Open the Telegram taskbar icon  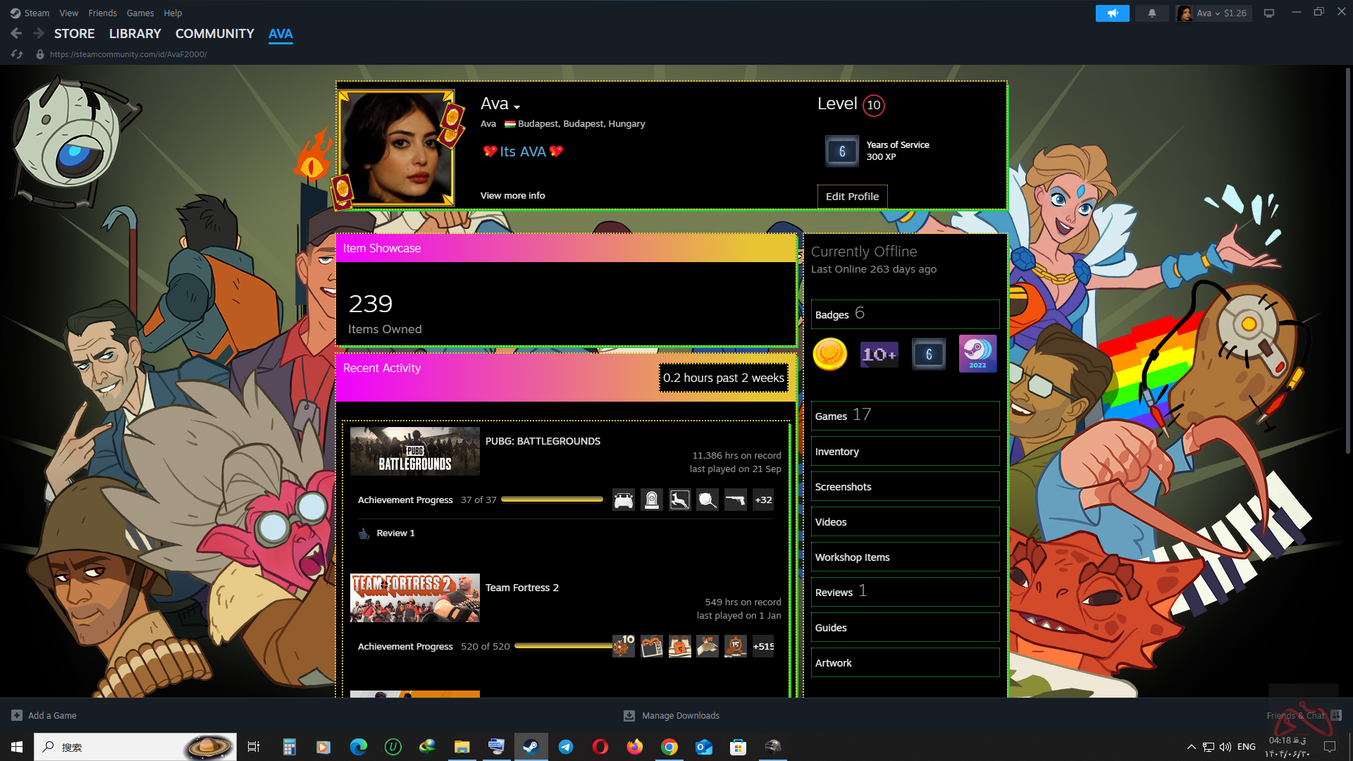[x=566, y=747]
